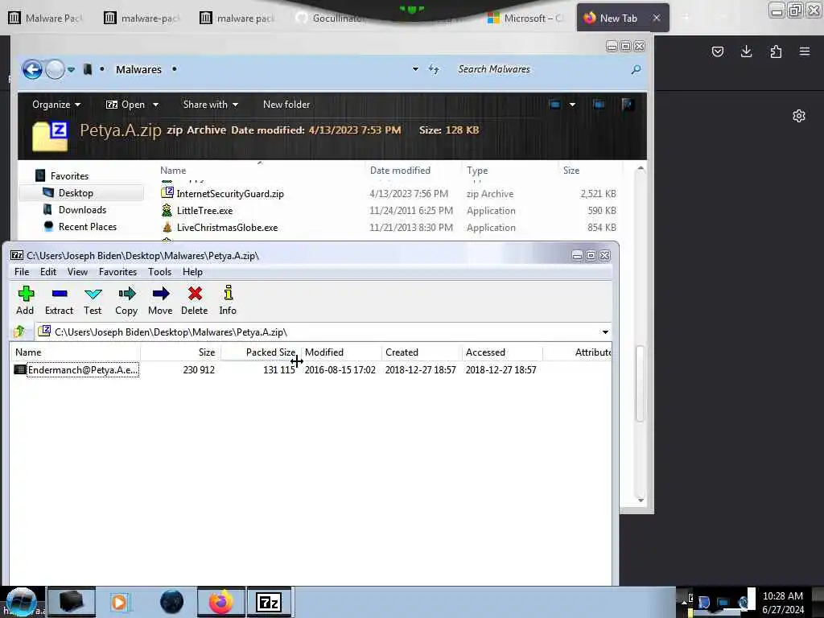This screenshot has height=618, width=824.
Task: Sort by Size column in 7-Zip
Action: [180, 352]
